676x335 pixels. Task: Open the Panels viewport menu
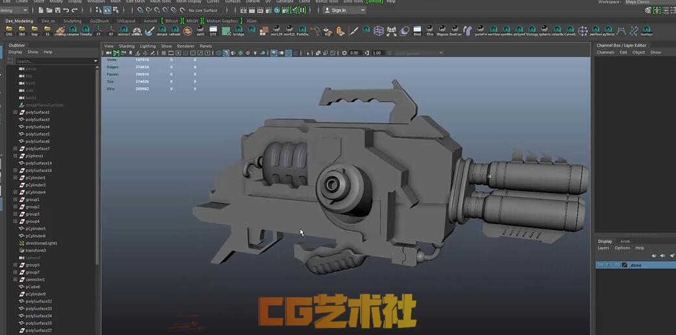(x=206, y=45)
